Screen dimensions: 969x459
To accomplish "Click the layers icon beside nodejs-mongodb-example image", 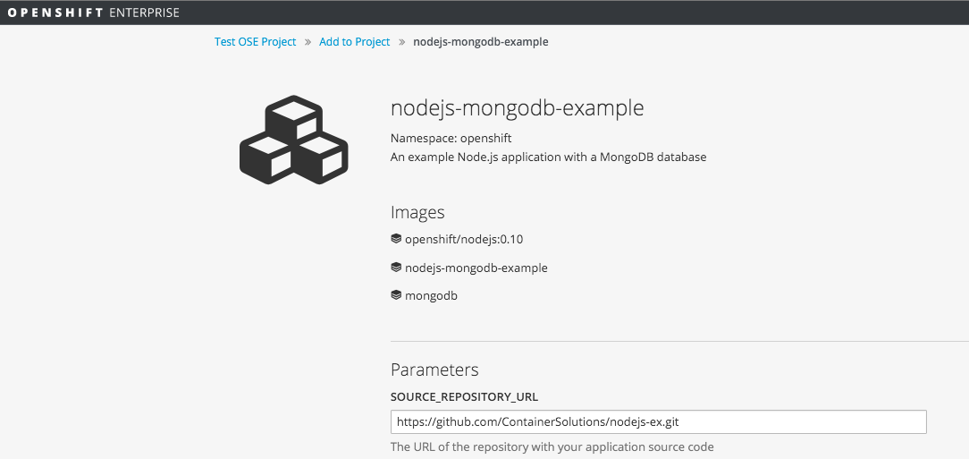I will (x=396, y=268).
